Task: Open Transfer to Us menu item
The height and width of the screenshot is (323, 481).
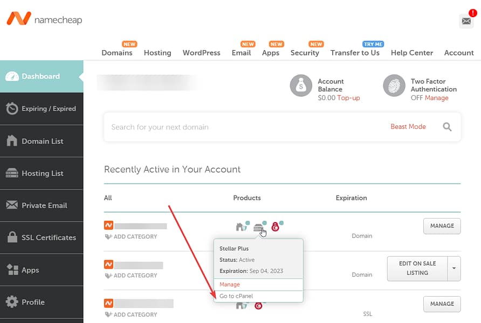Action: pyautogui.click(x=355, y=53)
